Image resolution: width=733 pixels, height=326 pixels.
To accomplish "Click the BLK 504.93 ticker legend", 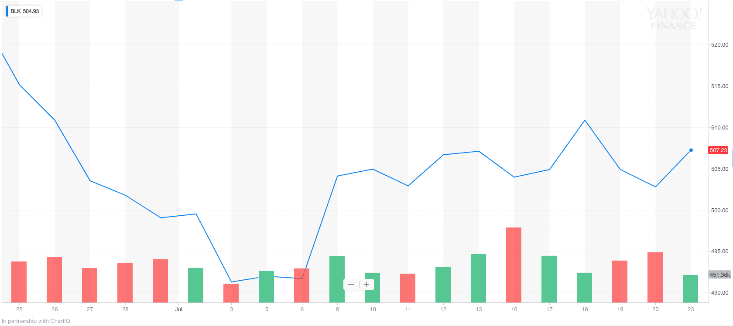I will pyautogui.click(x=24, y=11).
